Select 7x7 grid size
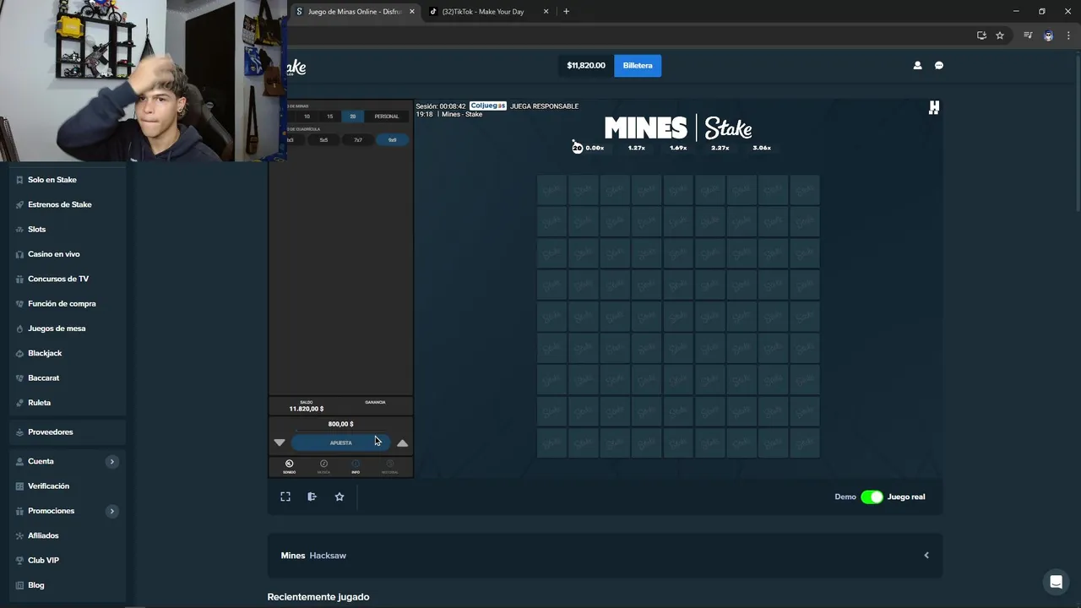The height and width of the screenshot is (608, 1081). click(358, 140)
